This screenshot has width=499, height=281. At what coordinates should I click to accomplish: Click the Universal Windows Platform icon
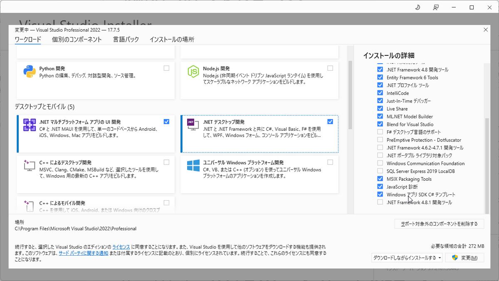coord(193,166)
